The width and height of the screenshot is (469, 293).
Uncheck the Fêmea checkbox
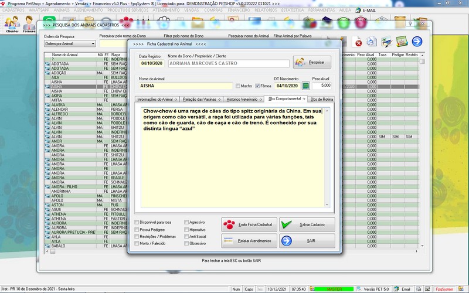257,86
